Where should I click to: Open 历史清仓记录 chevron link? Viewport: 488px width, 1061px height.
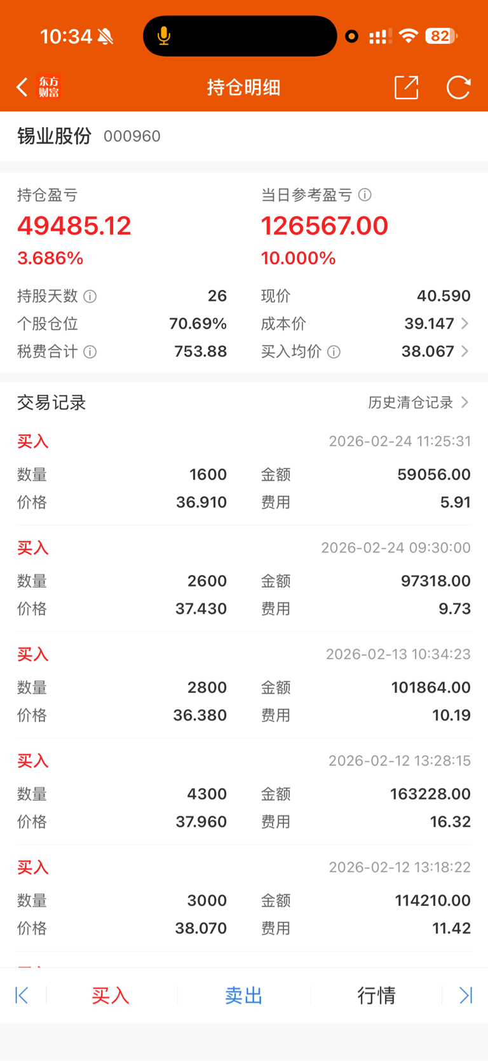click(x=465, y=402)
